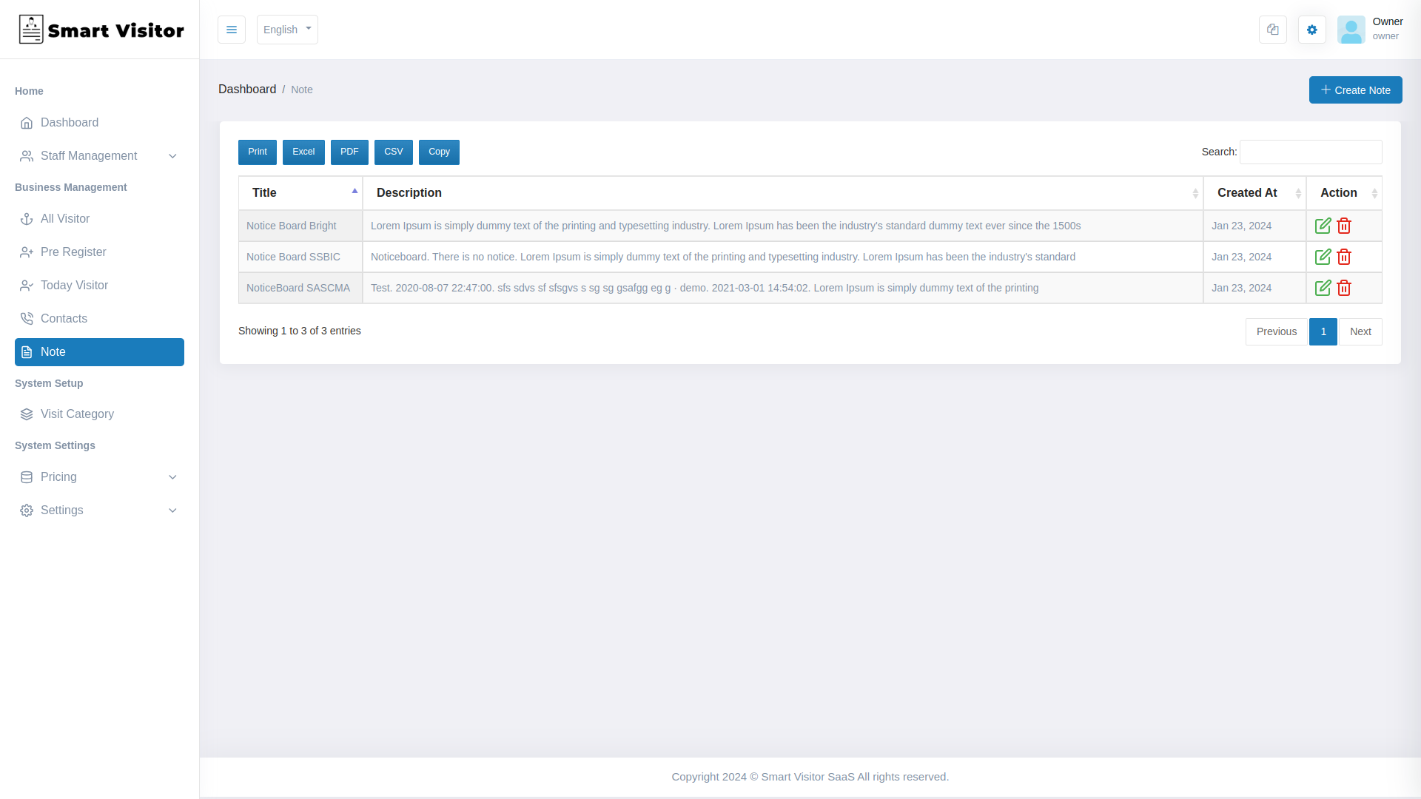1421x799 pixels.
Task: Navigate to Dashboard via the breadcrumb
Action: [x=247, y=89]
